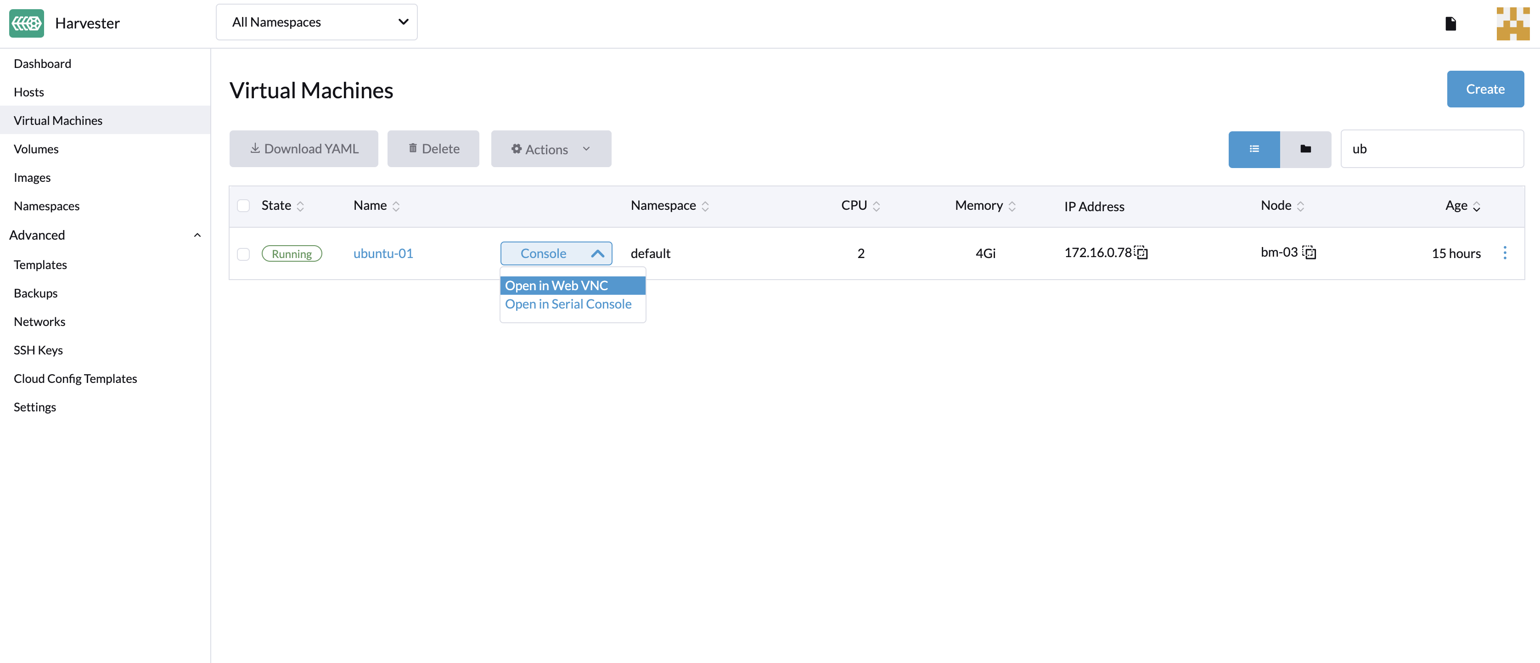Image resolution: width=1540 pixels, height=663 pixels.
Task: Open the three-dot menu for ubuntu-01
Action: tap(1505, 253)
